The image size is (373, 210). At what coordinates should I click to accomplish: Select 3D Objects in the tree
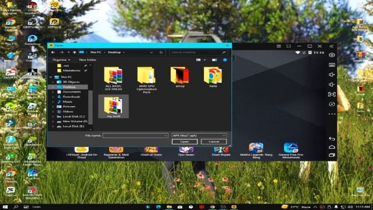pos(71,82)
